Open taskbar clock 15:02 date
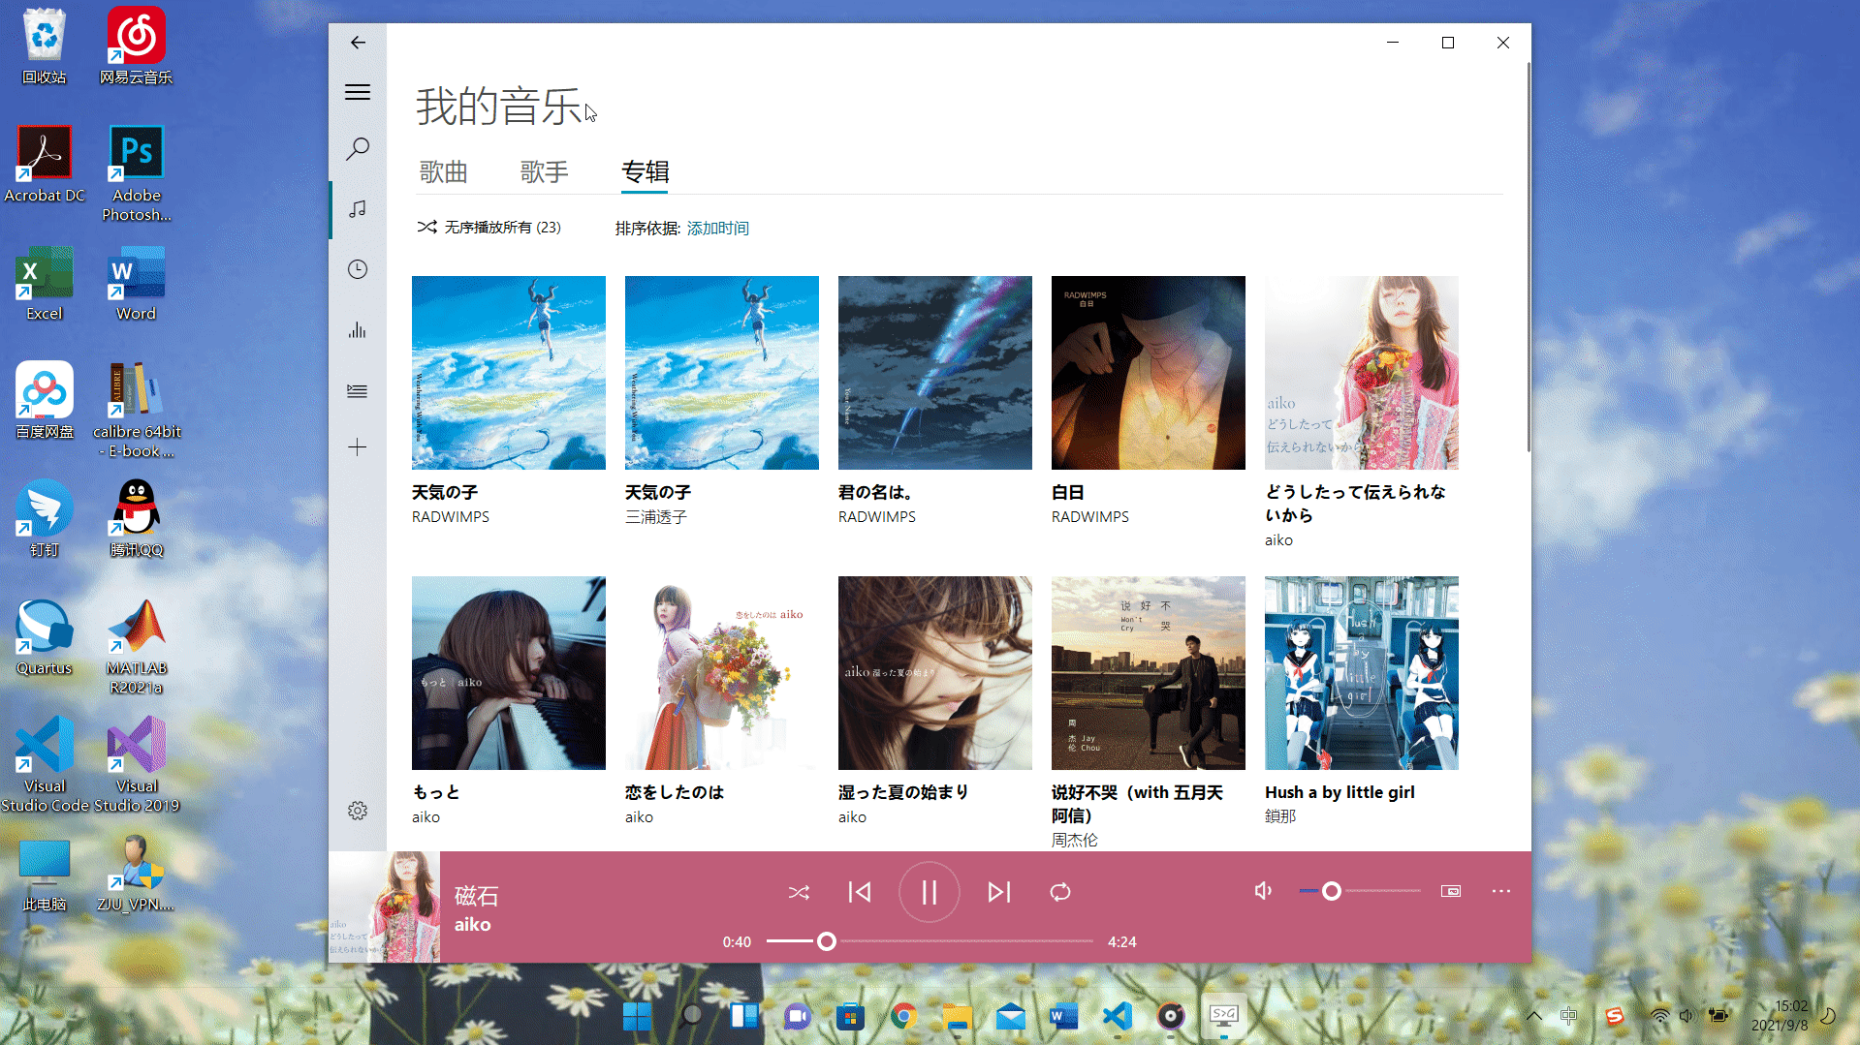The image size is (1860, 1045). (x=1780, y=1016)
